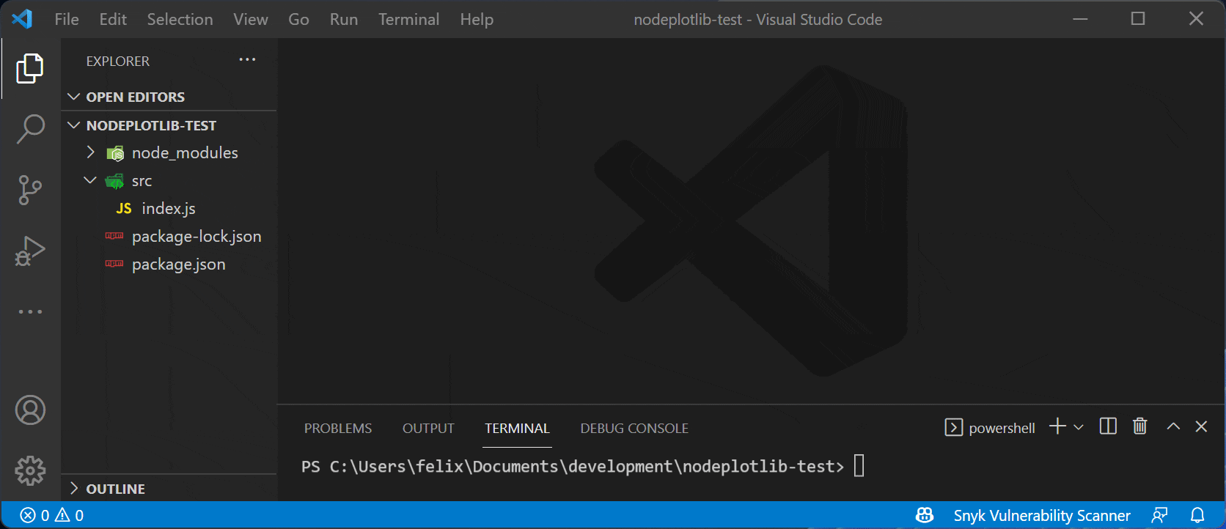1226x529 pixels.
Task: Open notifications bell in status bar
Action: coord(1197,515)
